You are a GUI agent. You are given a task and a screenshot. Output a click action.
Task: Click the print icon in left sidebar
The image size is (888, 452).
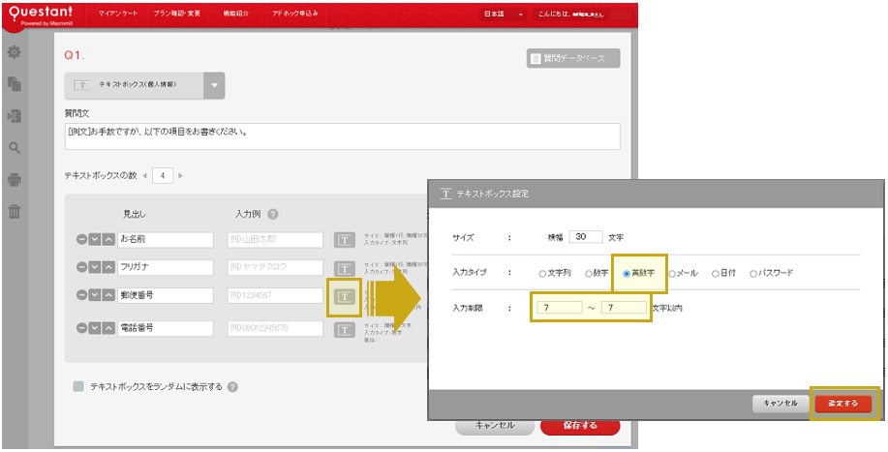15,180
